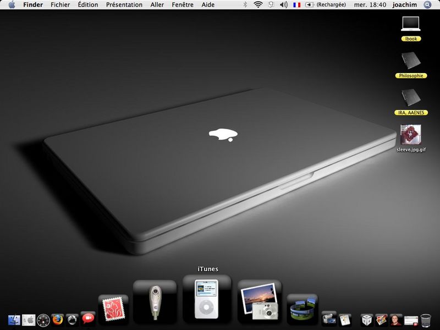This screenshot has height=330, width=440.
Task: Open the minimized window in Dock
Action: coord(411,320)
